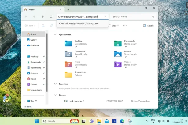Select the Music folder icon in Quick access
This screenshot has width=188, height=125.
[68, 64]
